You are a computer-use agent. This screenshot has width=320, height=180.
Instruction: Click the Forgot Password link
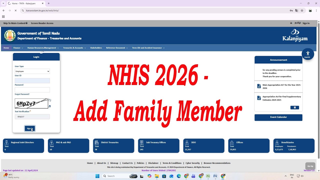pyautogui.click(x=22, y=94)
